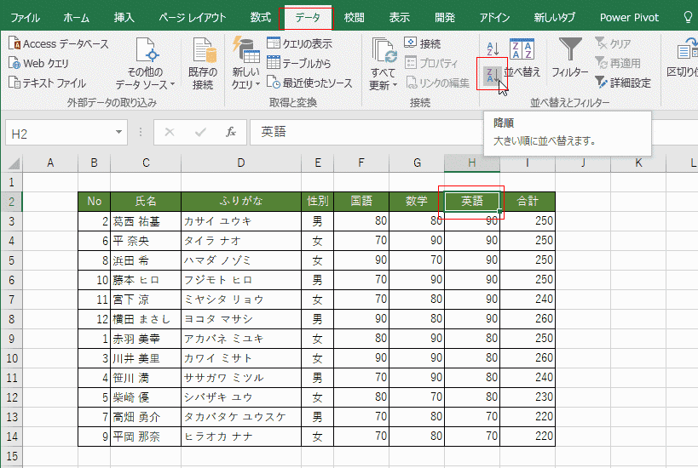This screenshot has height=468, width=698.
Task: Click the fx insert function icon
Action: click(230, 133)
